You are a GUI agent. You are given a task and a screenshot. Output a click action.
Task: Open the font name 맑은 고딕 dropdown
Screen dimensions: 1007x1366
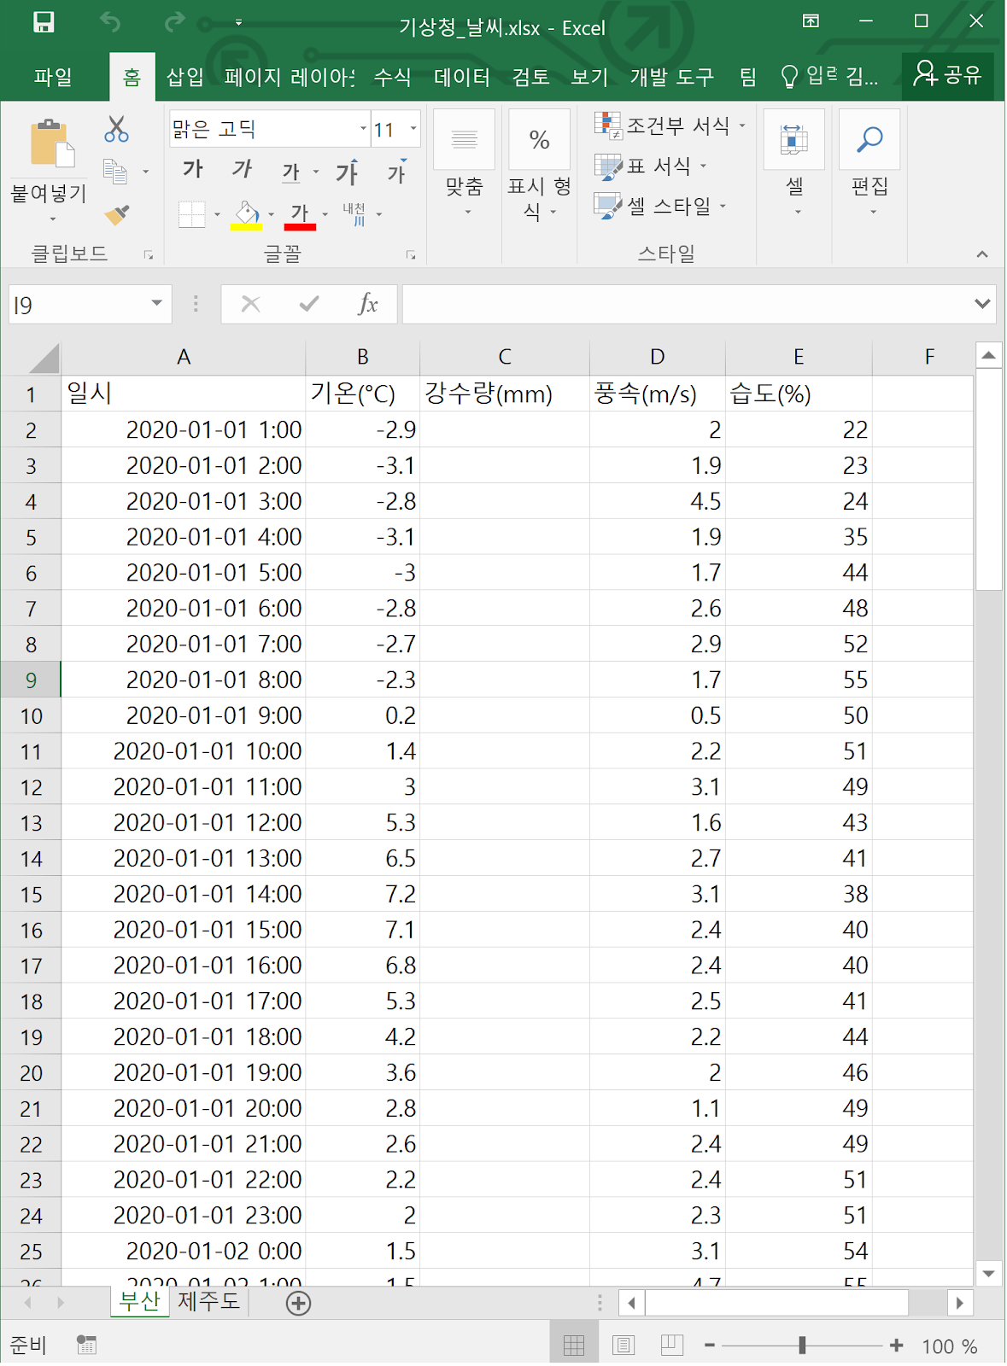click(364, 129)
